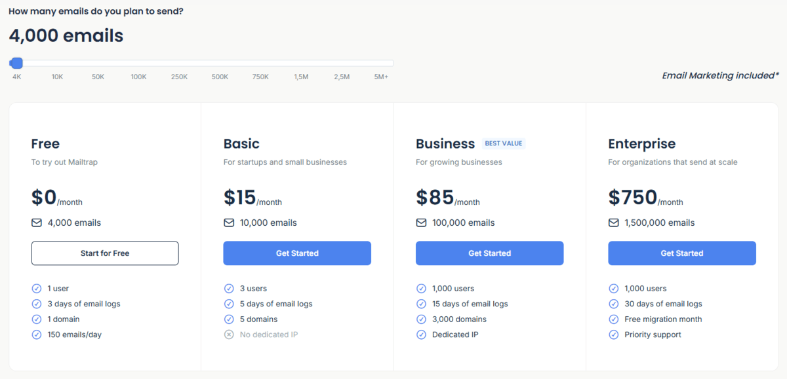The height and width of the screenshot is (379, 787).
Task: Click Get Started on the Business plan
Action: (489, 253)
